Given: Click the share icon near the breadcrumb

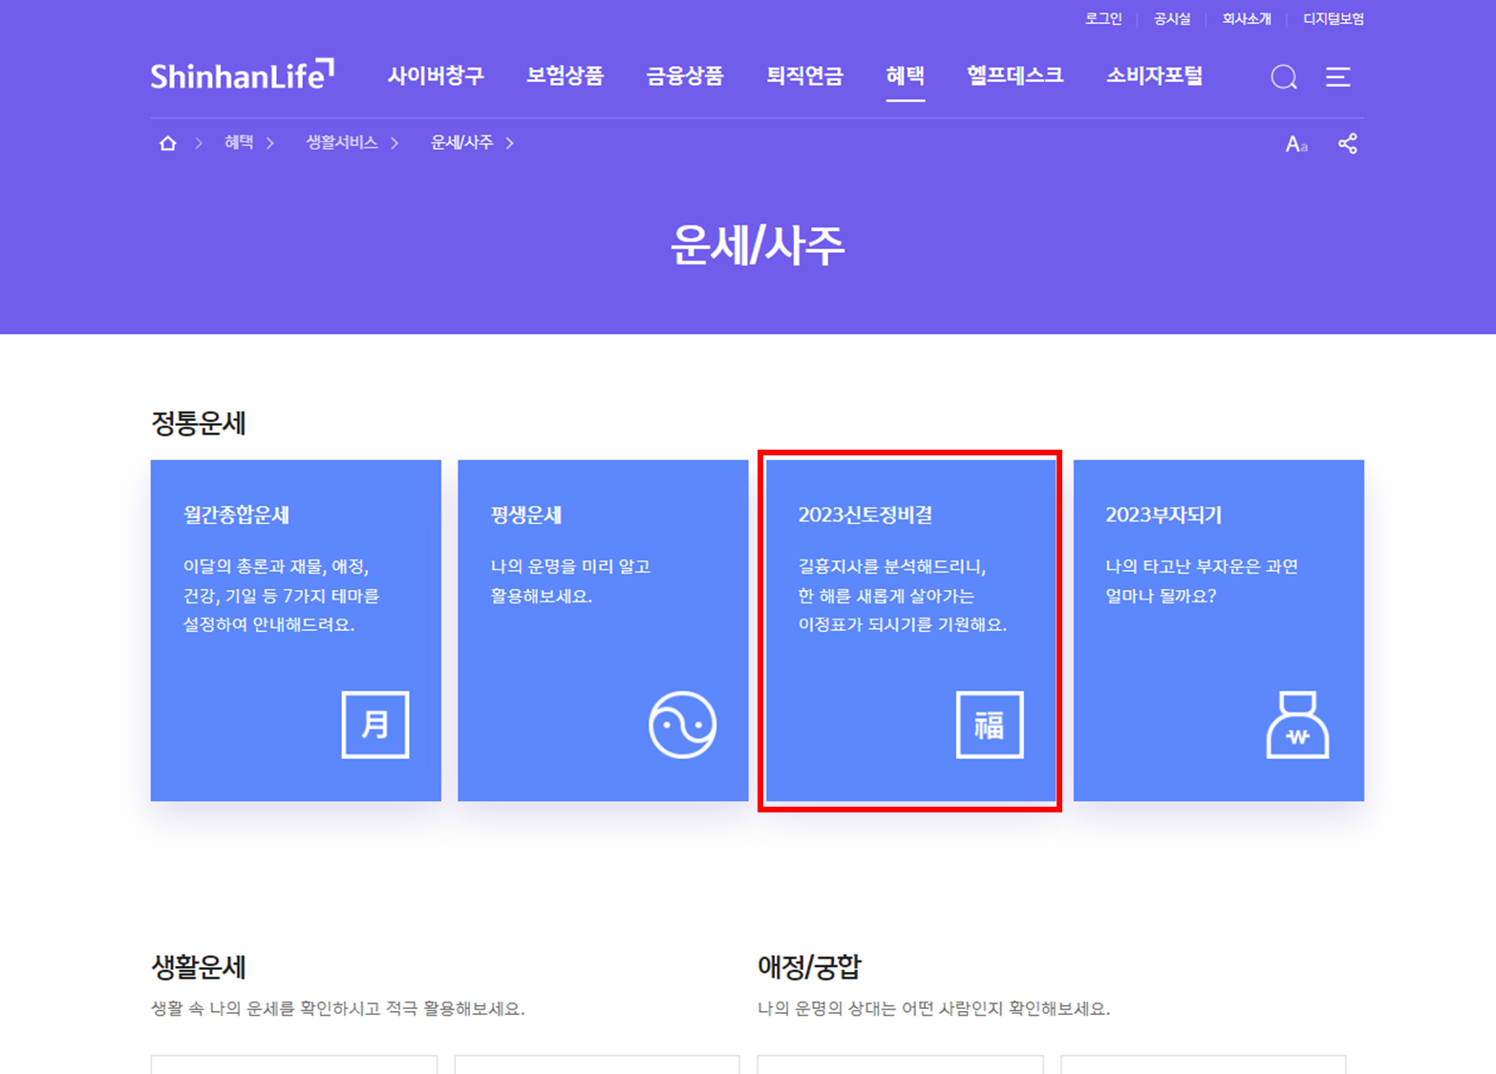Looking at the screenshot, I should (1348, 143).
